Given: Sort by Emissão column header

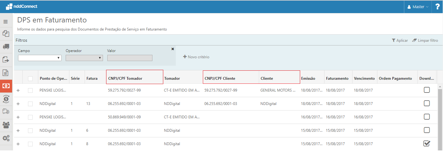Looking at the screenshot, I should coord(308,78).
